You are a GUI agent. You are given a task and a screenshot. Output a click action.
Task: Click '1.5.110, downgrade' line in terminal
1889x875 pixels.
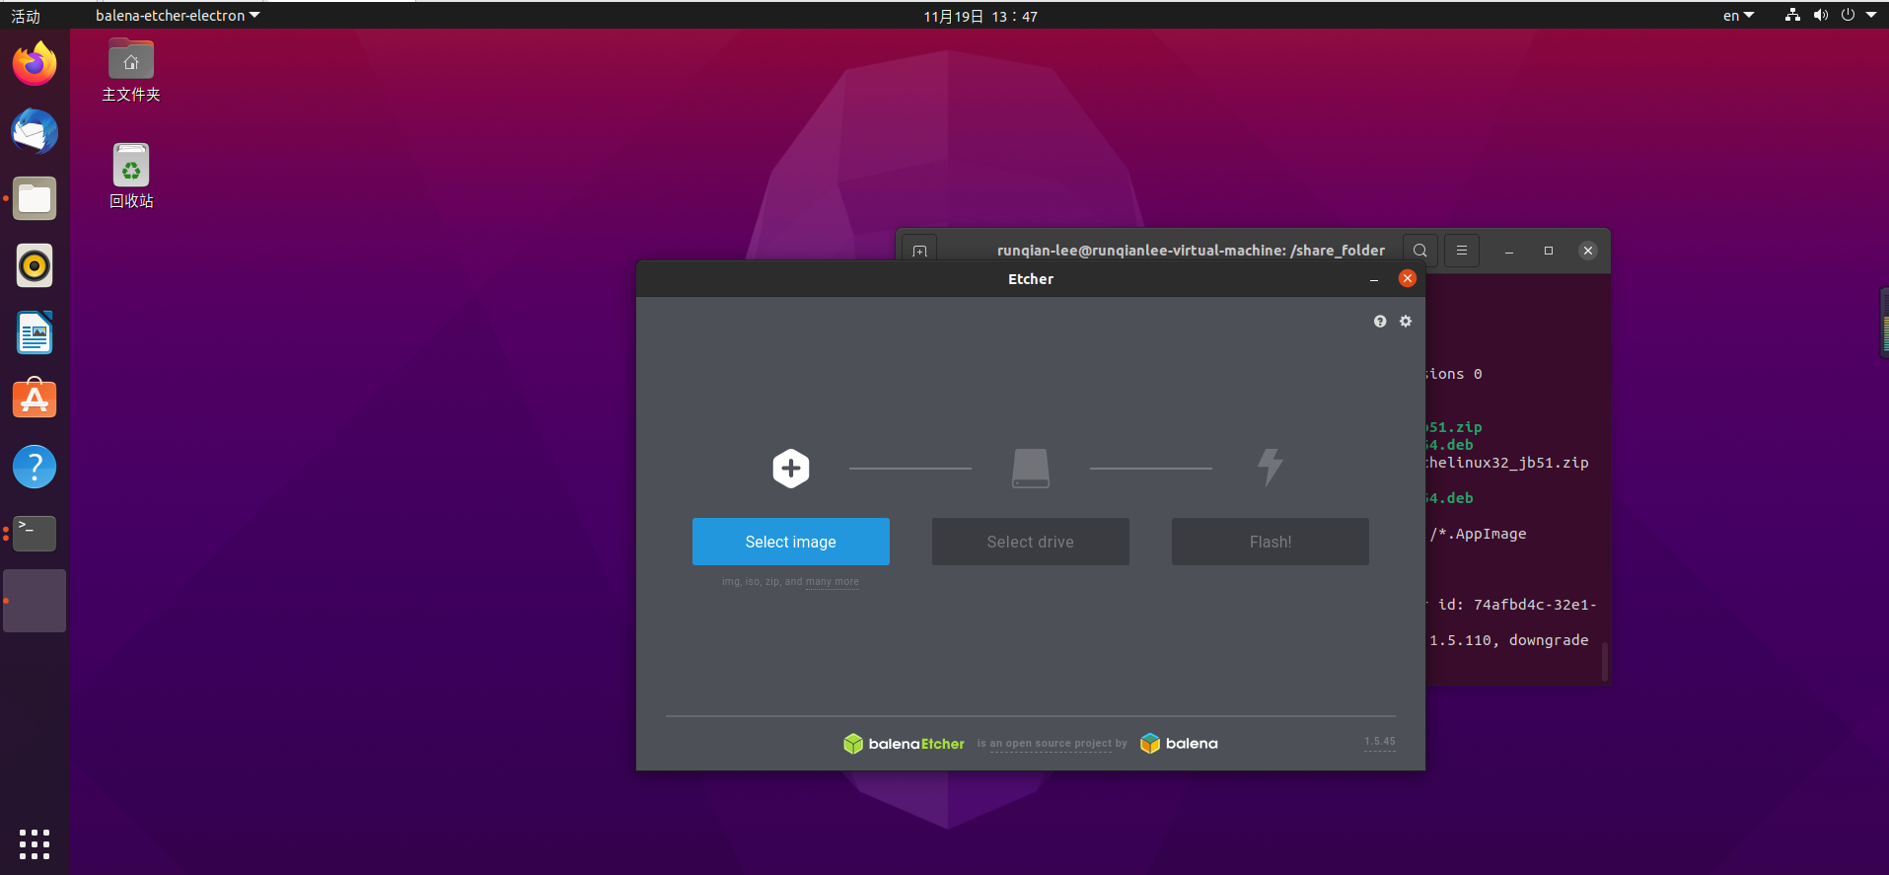click(1509, 640)
